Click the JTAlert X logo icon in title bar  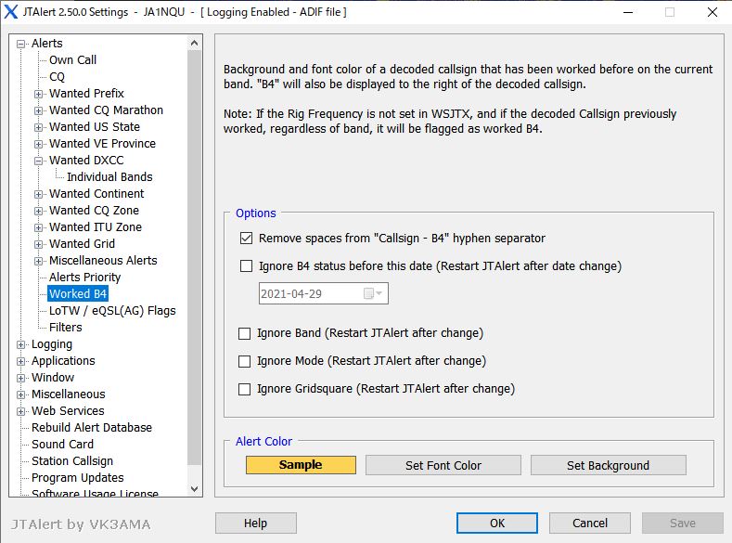tap(11, 12)
